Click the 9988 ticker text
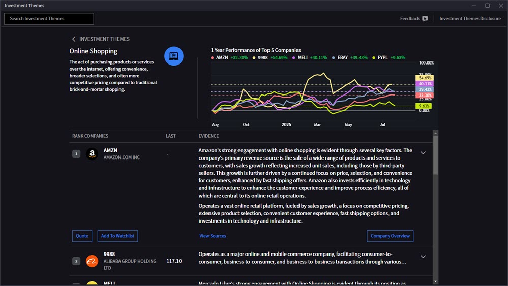 pos(109,255)
